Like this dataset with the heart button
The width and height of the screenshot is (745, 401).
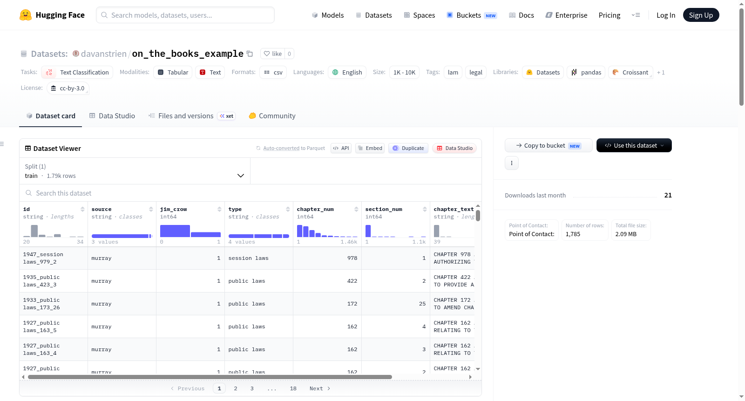coord(272,54)
